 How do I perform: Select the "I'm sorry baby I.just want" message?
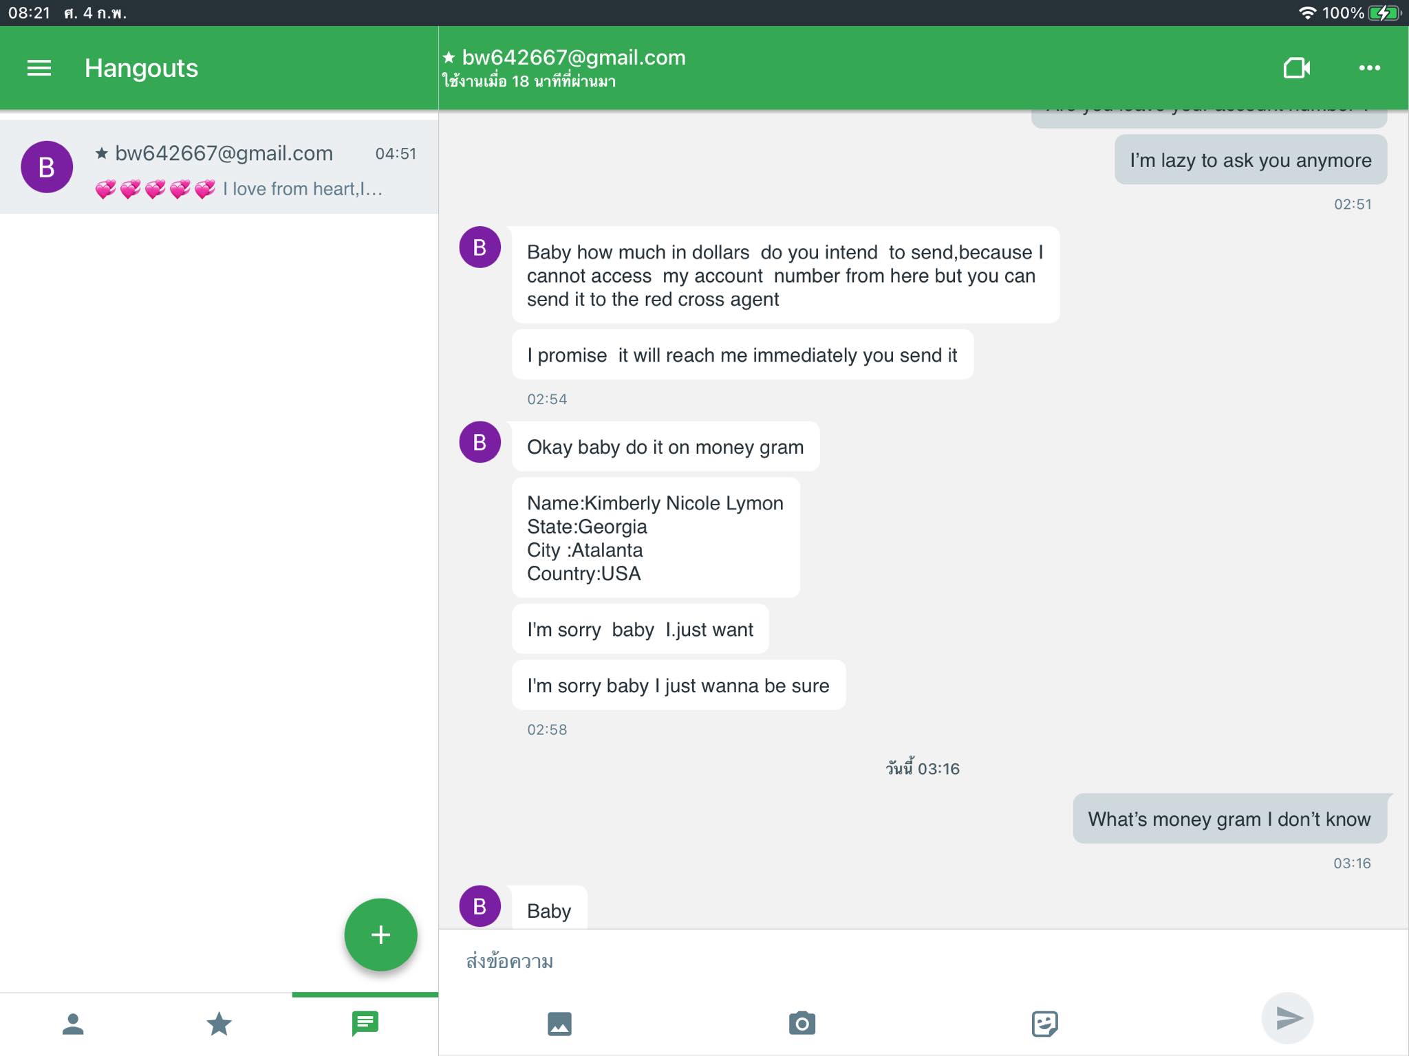click(x=640, y=629)
